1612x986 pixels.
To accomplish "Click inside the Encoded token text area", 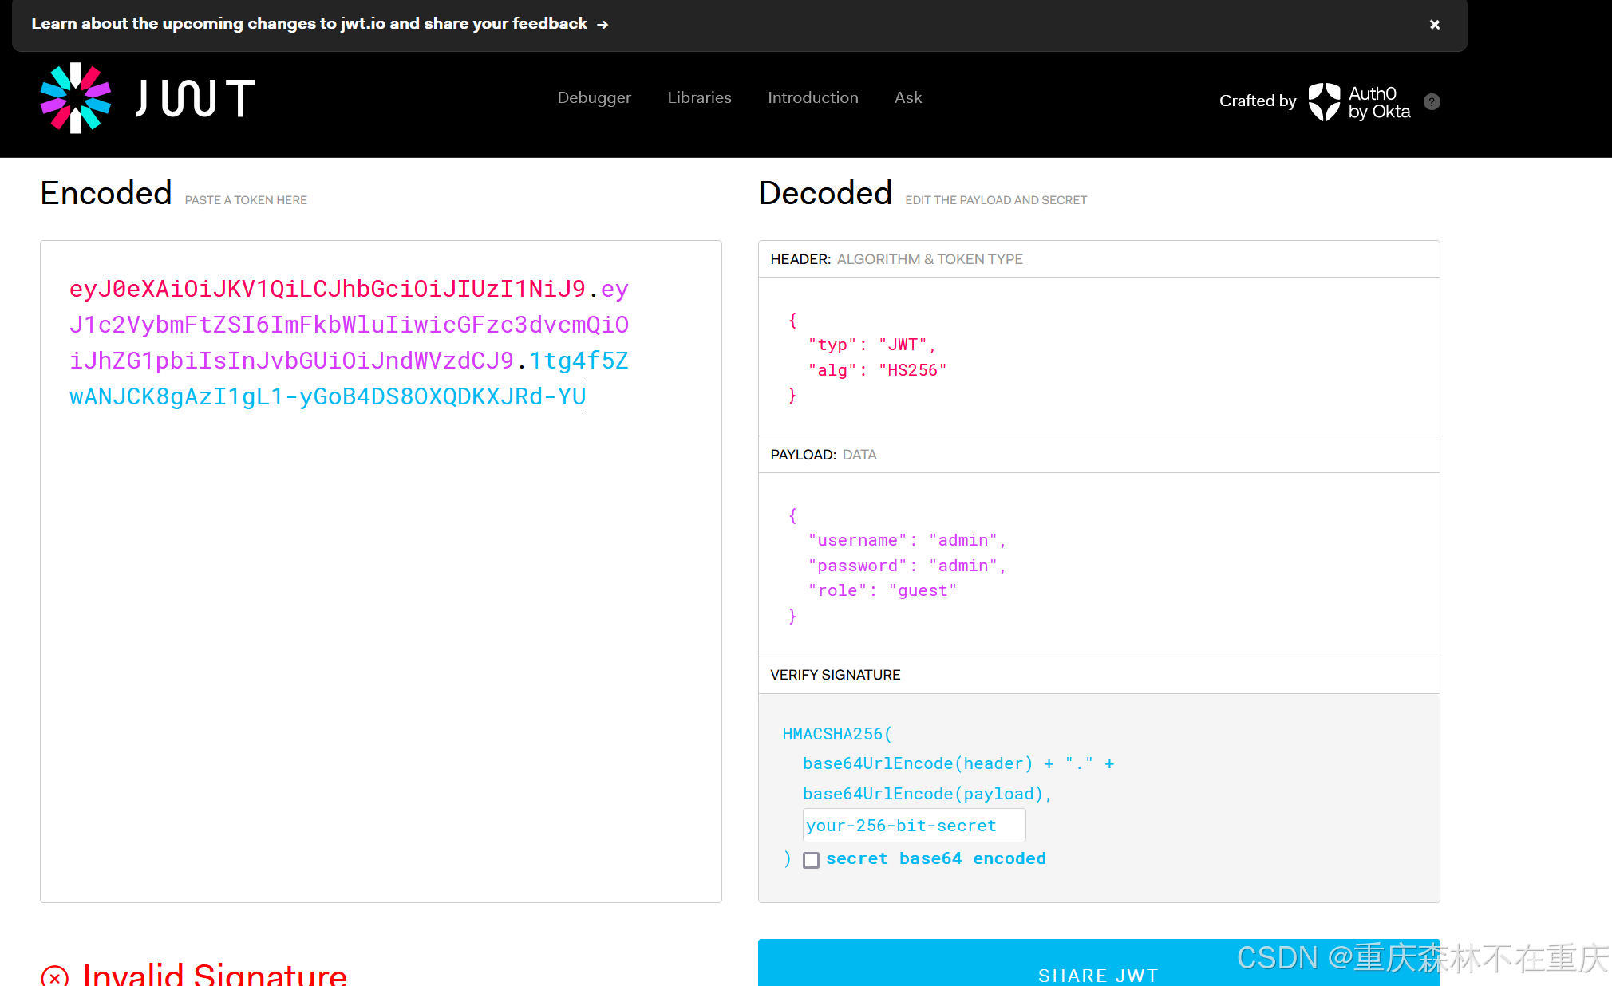I will [381, 638].
